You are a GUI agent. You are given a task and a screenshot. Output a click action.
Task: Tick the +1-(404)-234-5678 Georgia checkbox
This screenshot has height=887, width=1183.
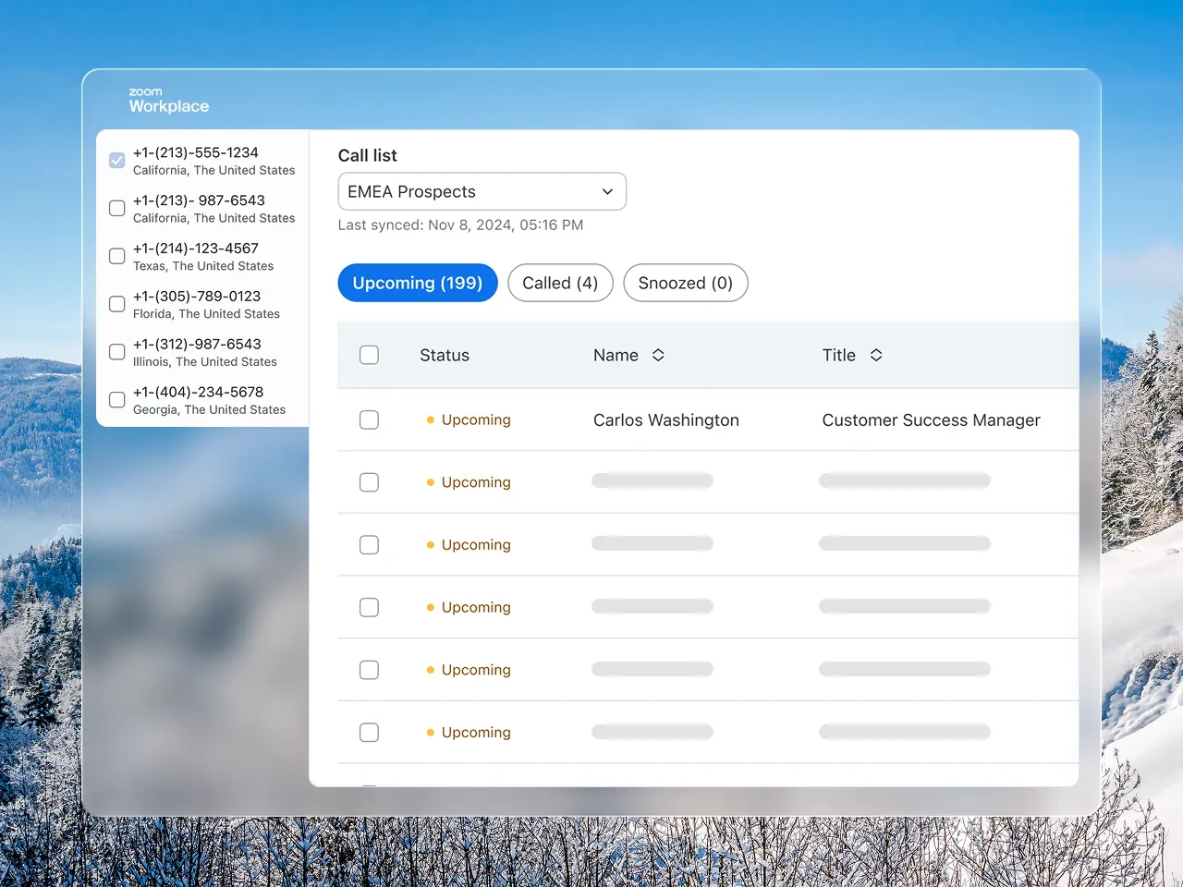[117, 400]
